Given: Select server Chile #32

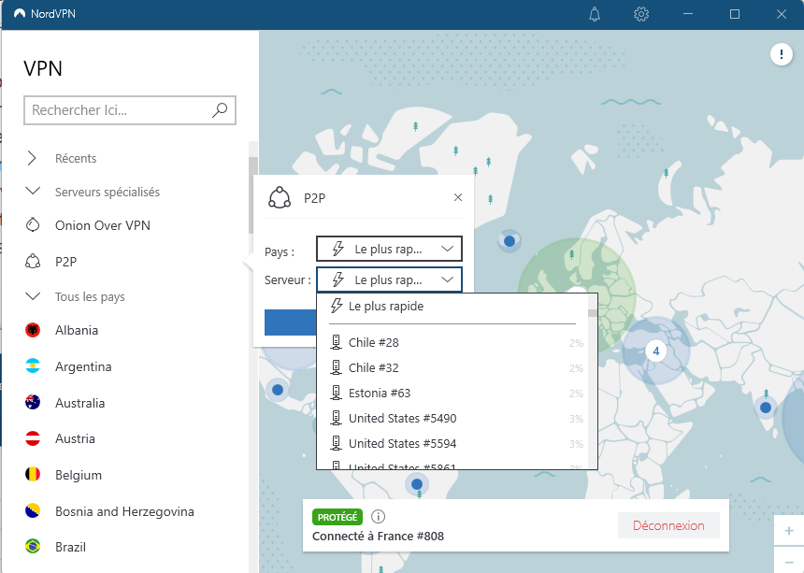Looking at the screenshot, I should 452,367.
